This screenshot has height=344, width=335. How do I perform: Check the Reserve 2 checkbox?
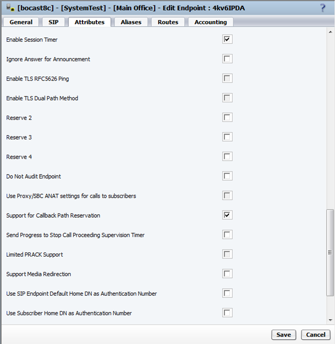tap(227, 118)
